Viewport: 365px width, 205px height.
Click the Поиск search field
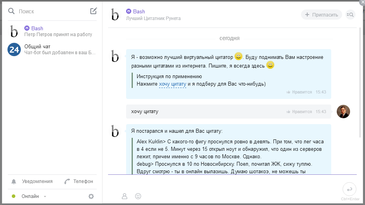click(x=51, y=11)
